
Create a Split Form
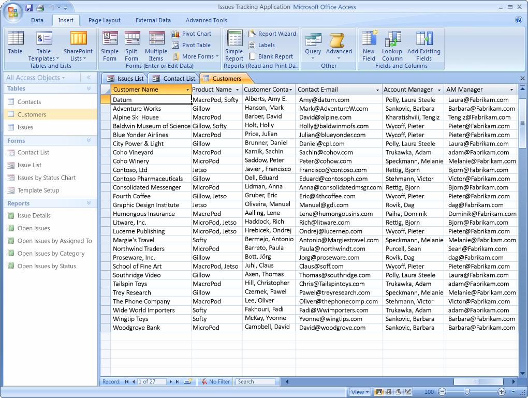[x=131, y=46]
